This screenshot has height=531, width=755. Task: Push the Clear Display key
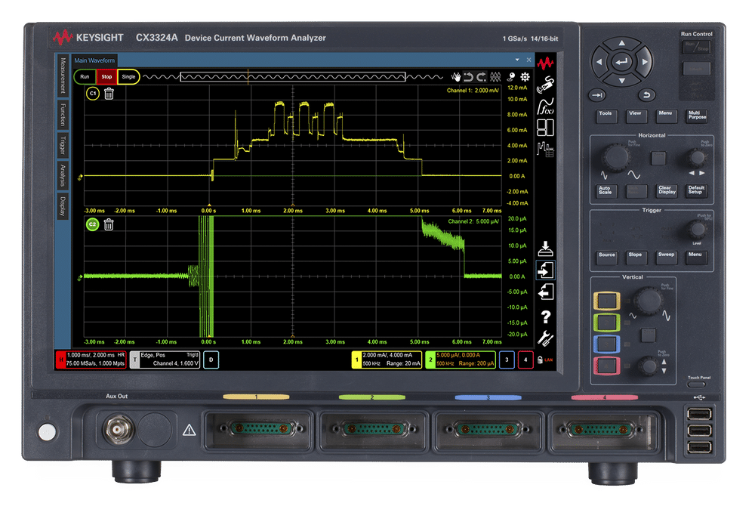(x=667, y=190)
